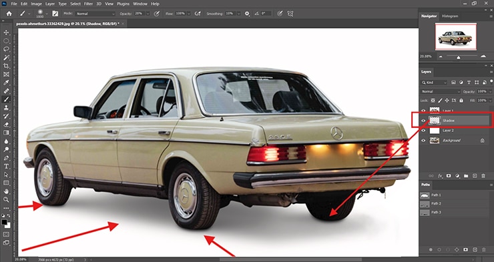The width and height of the screenshot is (494, 262).
Task: Select the Horizontal Type tool
Action: [6, 166]
